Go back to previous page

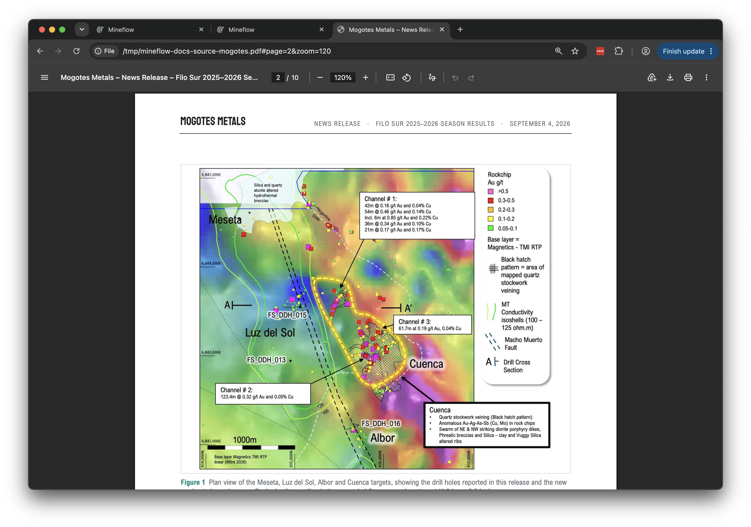[40, 51]
